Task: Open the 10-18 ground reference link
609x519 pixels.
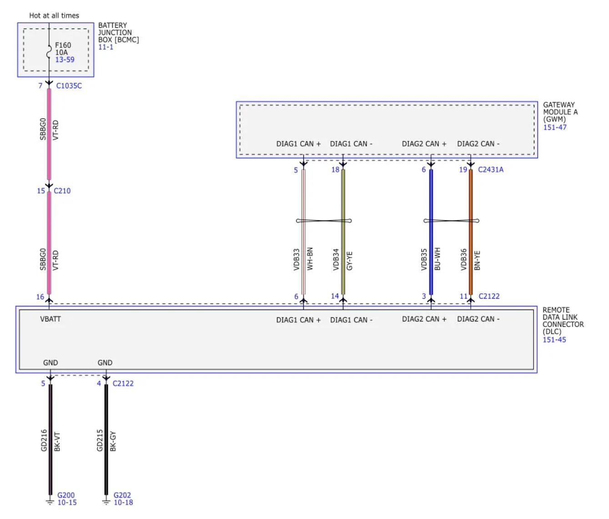Action: pyautogui.click(x=123, y=503)
